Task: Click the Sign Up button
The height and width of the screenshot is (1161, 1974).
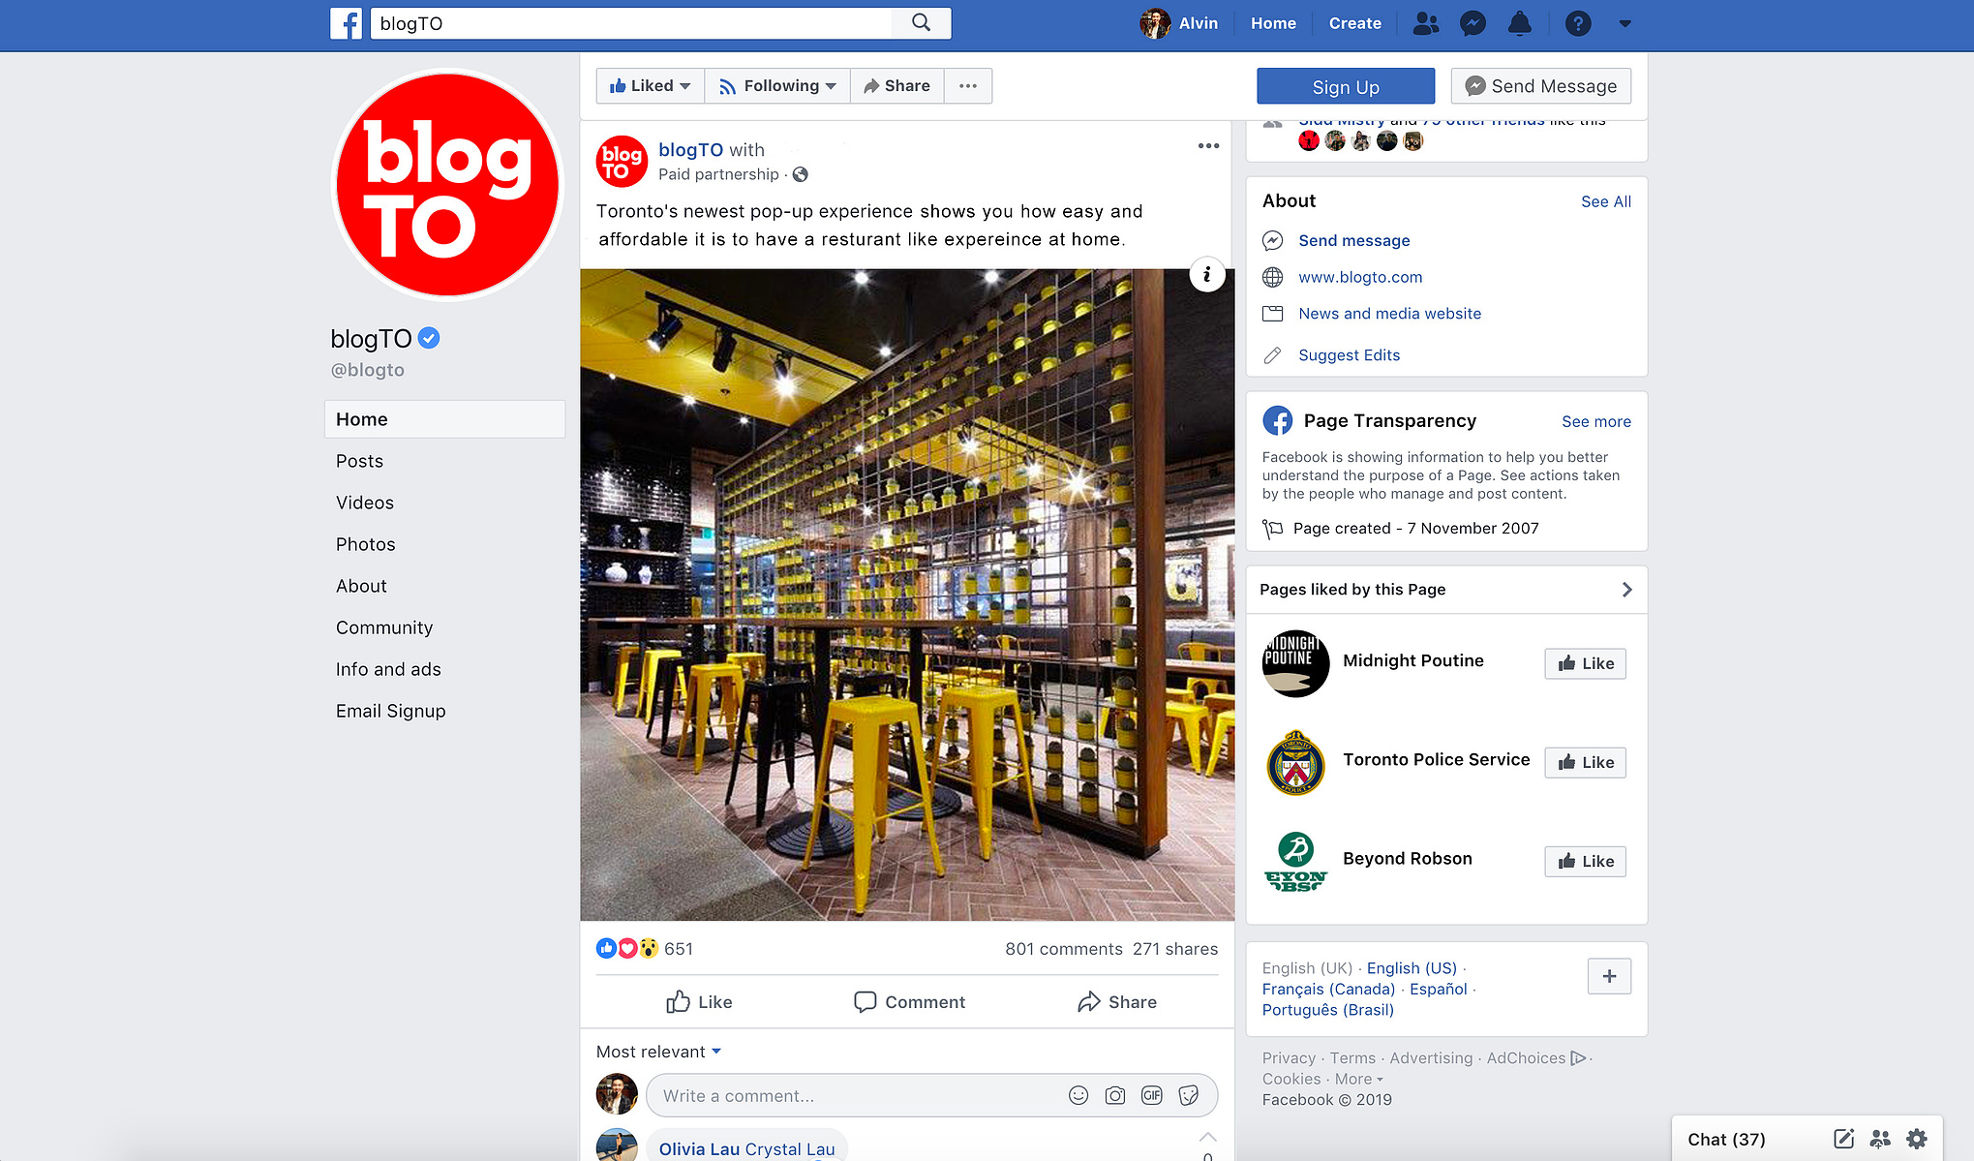Action: tap(1346, 86)
